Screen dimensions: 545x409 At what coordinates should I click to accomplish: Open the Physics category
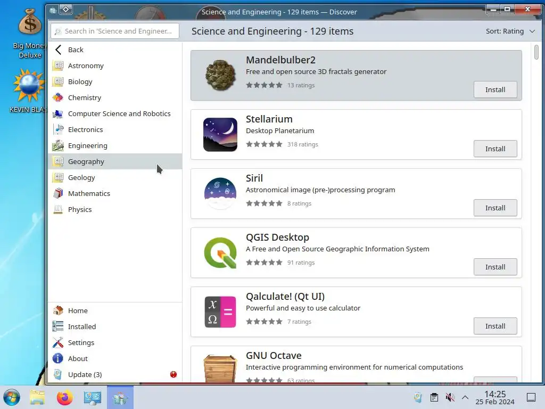pos(115,210)
